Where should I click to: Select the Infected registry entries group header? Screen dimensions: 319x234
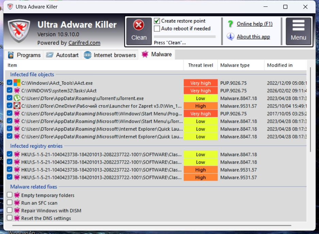[36, 146]
